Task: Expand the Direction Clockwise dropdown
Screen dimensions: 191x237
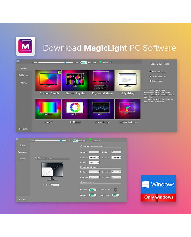Action: click(x=116, y=157)
